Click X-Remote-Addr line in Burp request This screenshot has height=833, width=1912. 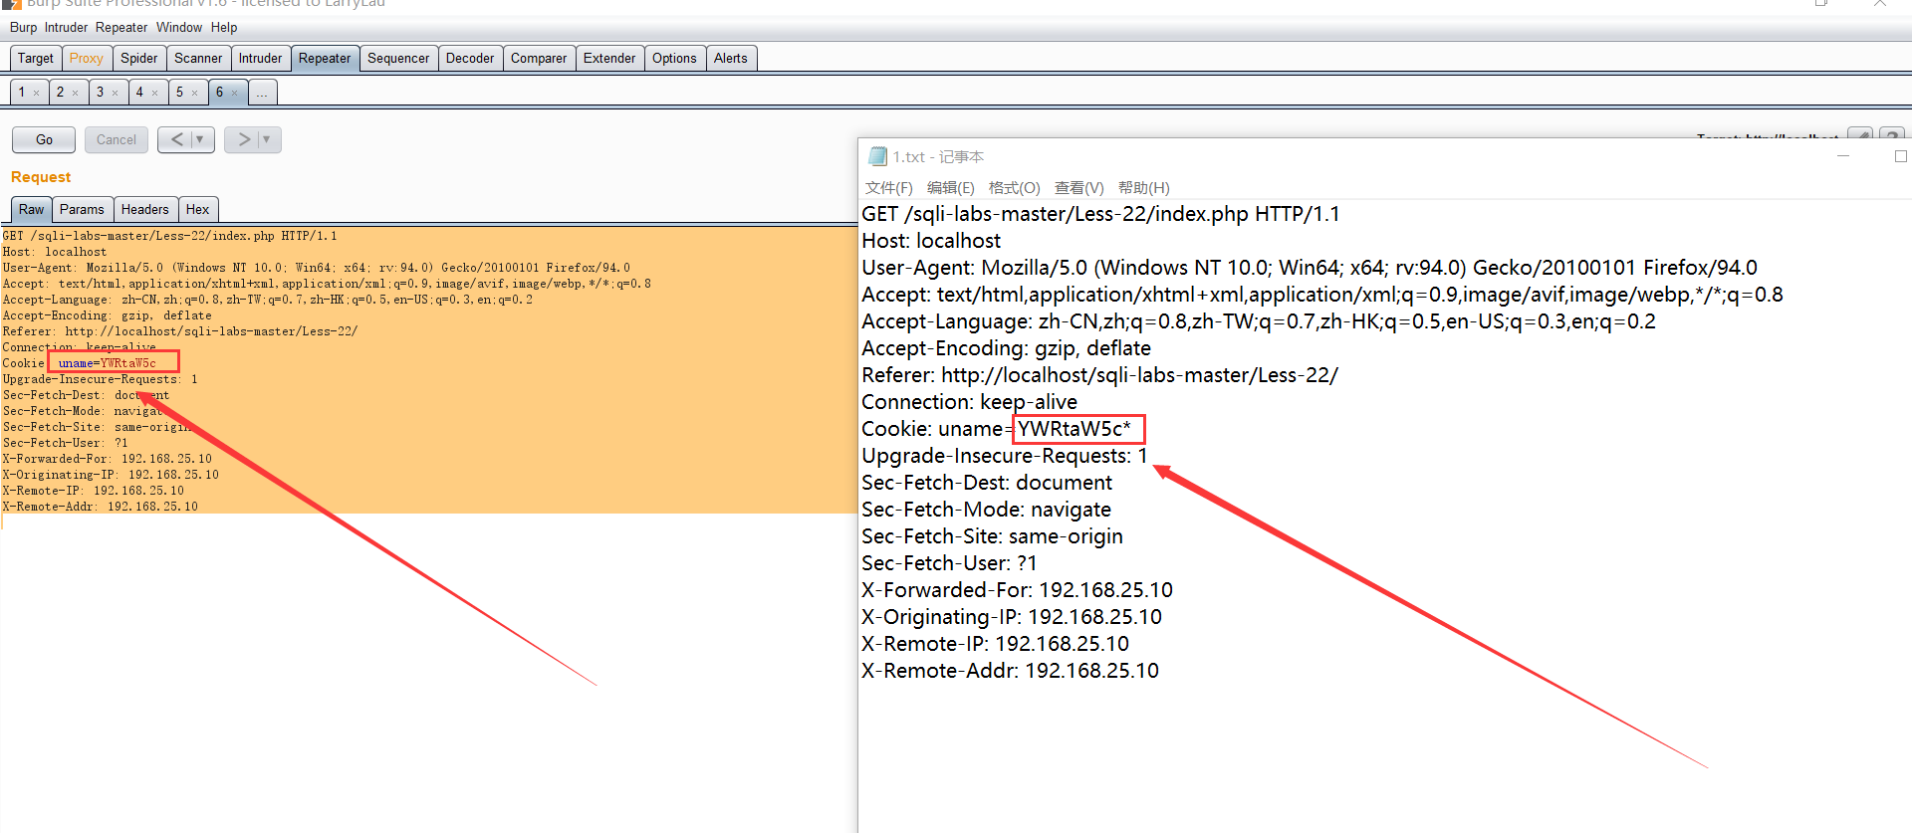[x=100, y=507]
